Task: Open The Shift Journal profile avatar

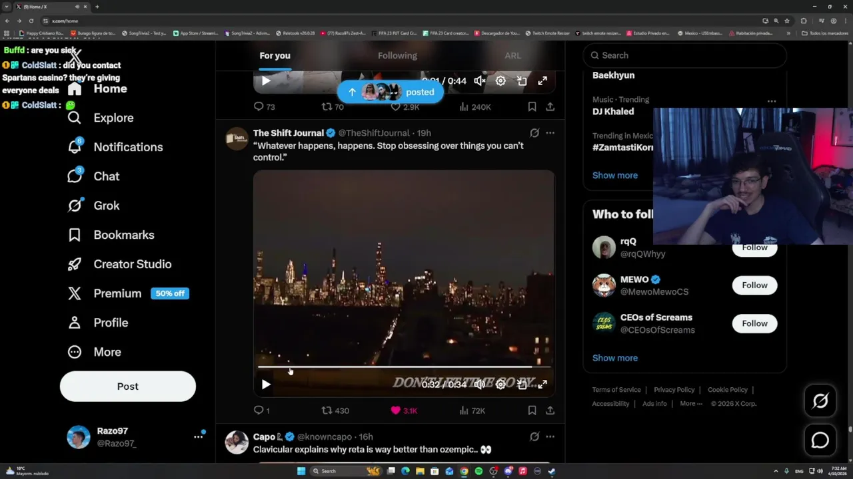Action: click(x=237, y=138)
